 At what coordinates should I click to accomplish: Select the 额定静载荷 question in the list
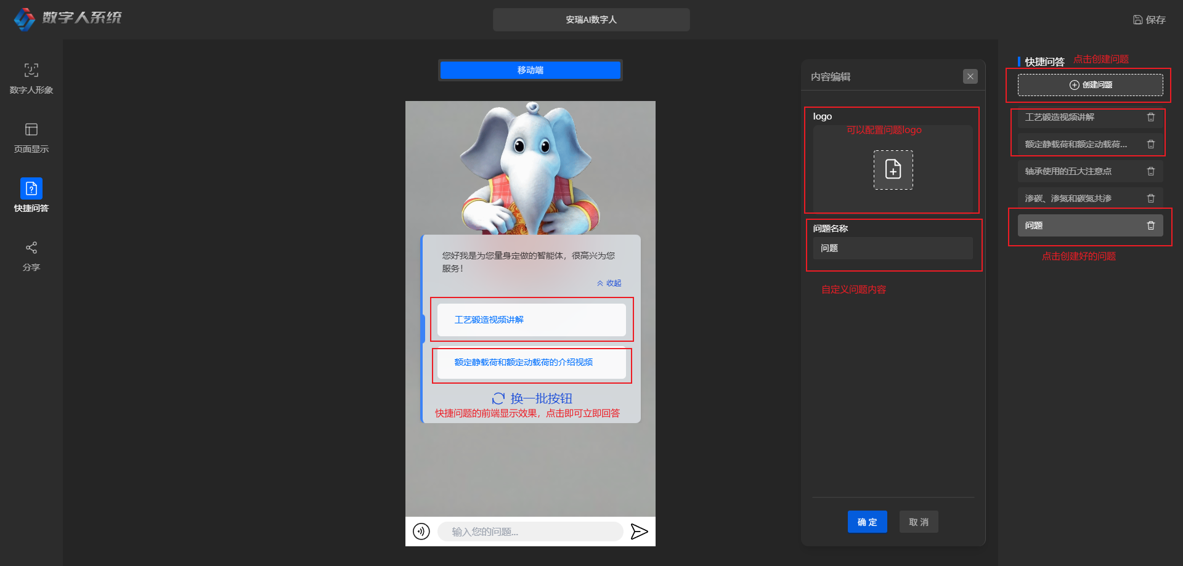coord(1076,144)
